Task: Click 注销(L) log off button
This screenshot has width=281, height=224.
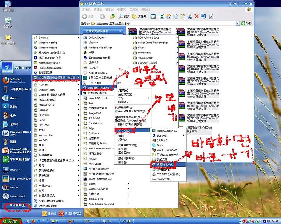Action: 50,213
